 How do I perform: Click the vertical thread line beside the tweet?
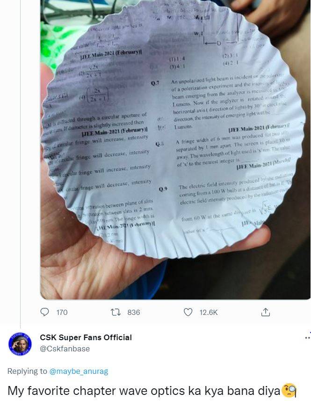pos(20,187)
